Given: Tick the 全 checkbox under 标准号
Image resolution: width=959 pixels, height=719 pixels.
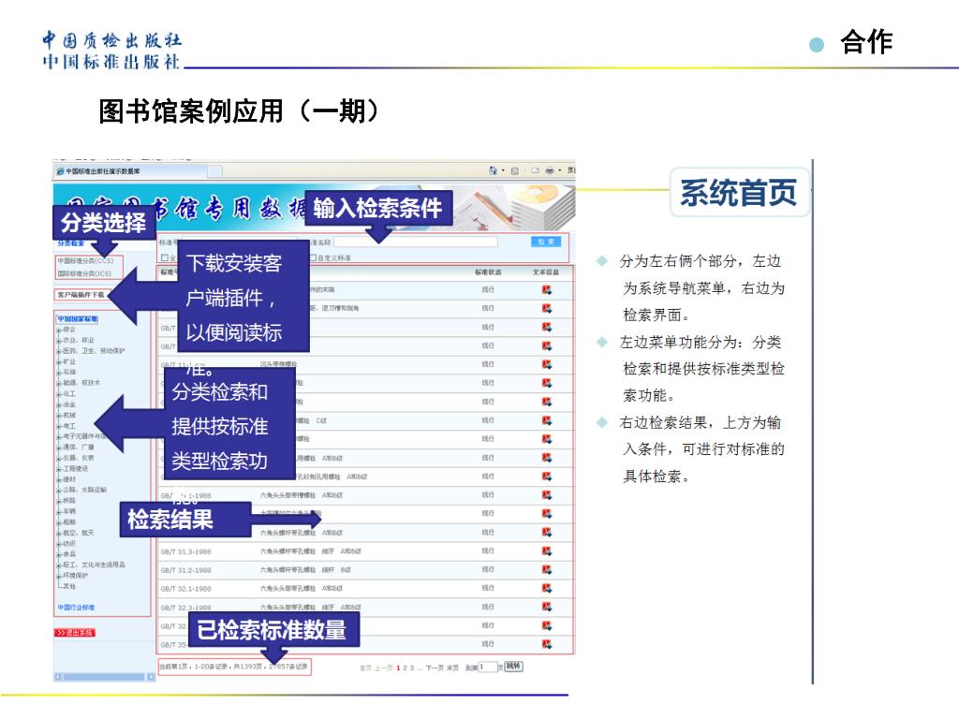Looking at the screenshot, I should [x=165, y=257].
